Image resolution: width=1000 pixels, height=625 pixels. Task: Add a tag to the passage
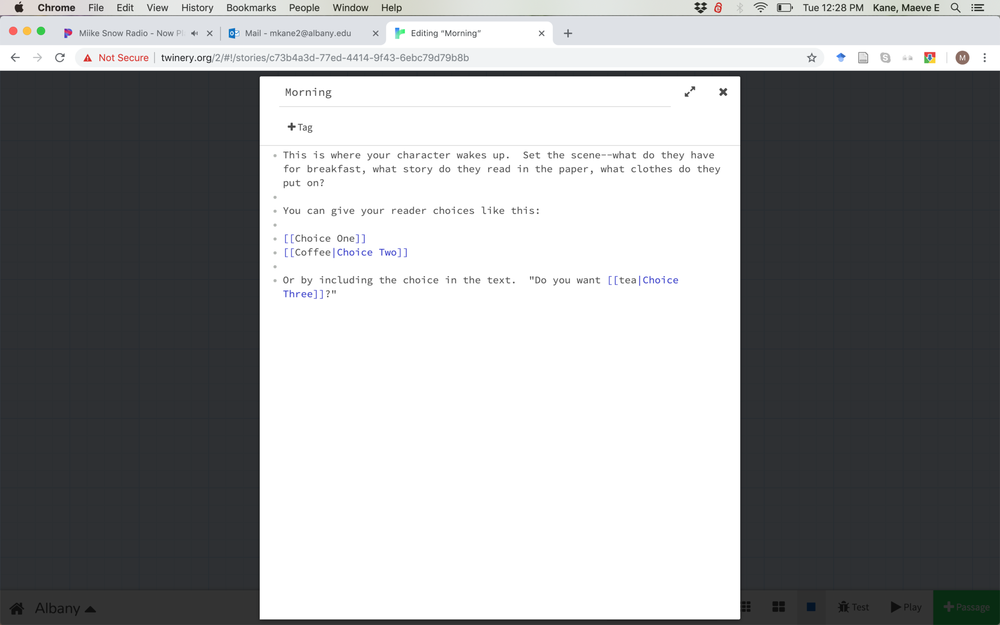300,127
